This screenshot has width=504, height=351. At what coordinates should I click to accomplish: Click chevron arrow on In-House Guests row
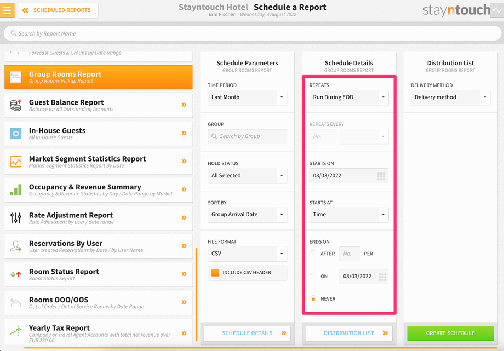184,133
